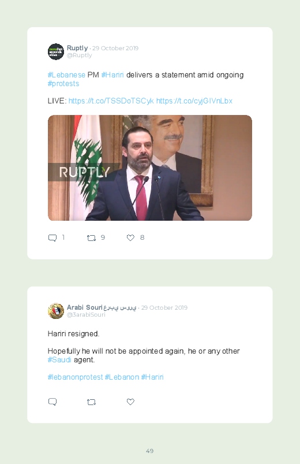Image resolution: width=300 pixels, height=464 pixels.
Task: Click reply icon on Arabi Souri tweet
Action: pos(52,402)
